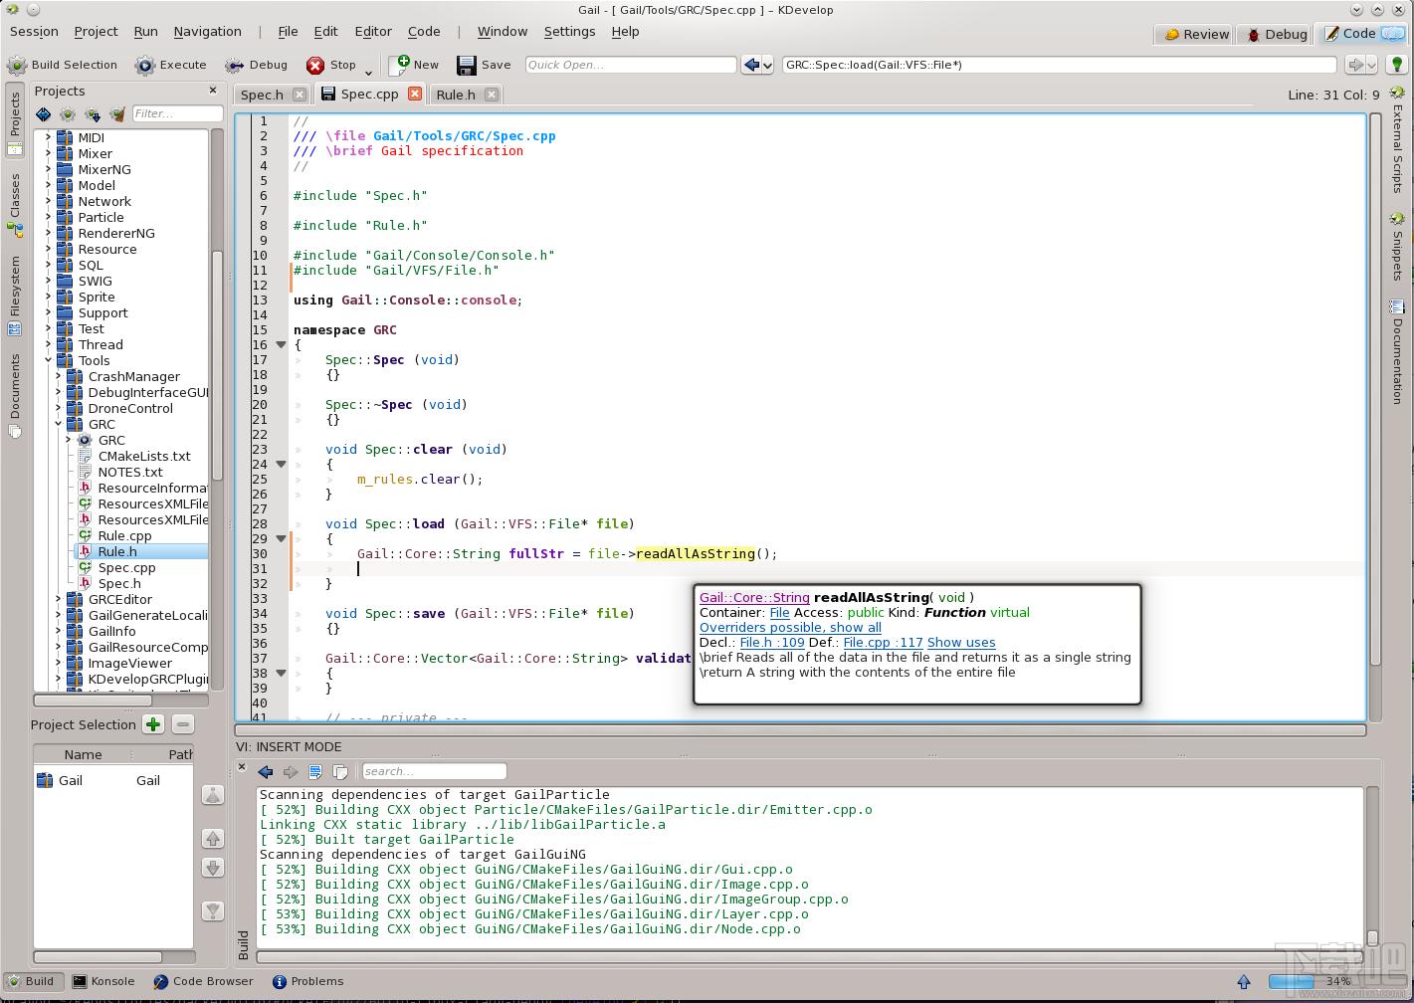Image resolution: width=1414 pixels, height=1003 pixels.
Task: Click Show uses link in tooltip
Action: point(961,643)
